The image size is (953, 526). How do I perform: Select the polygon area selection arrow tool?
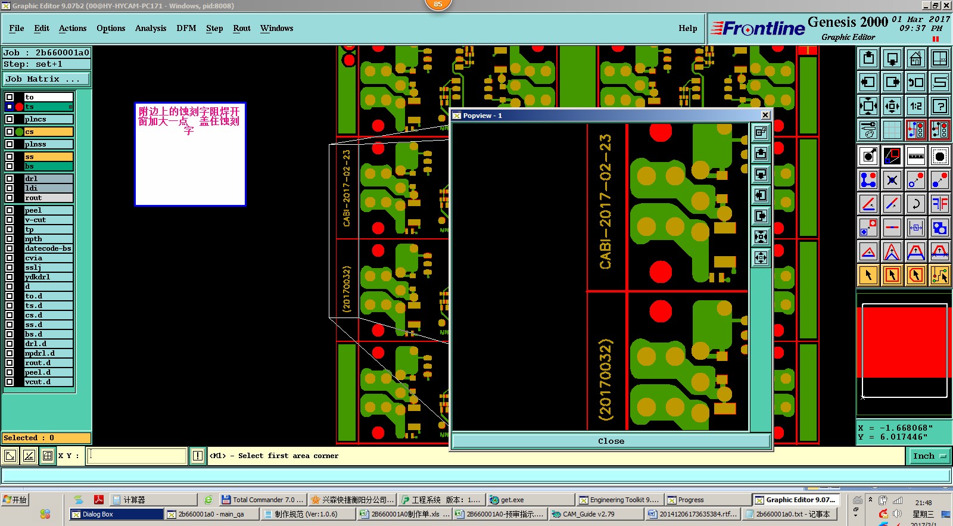pyautogui.click(x=916, y=275)
